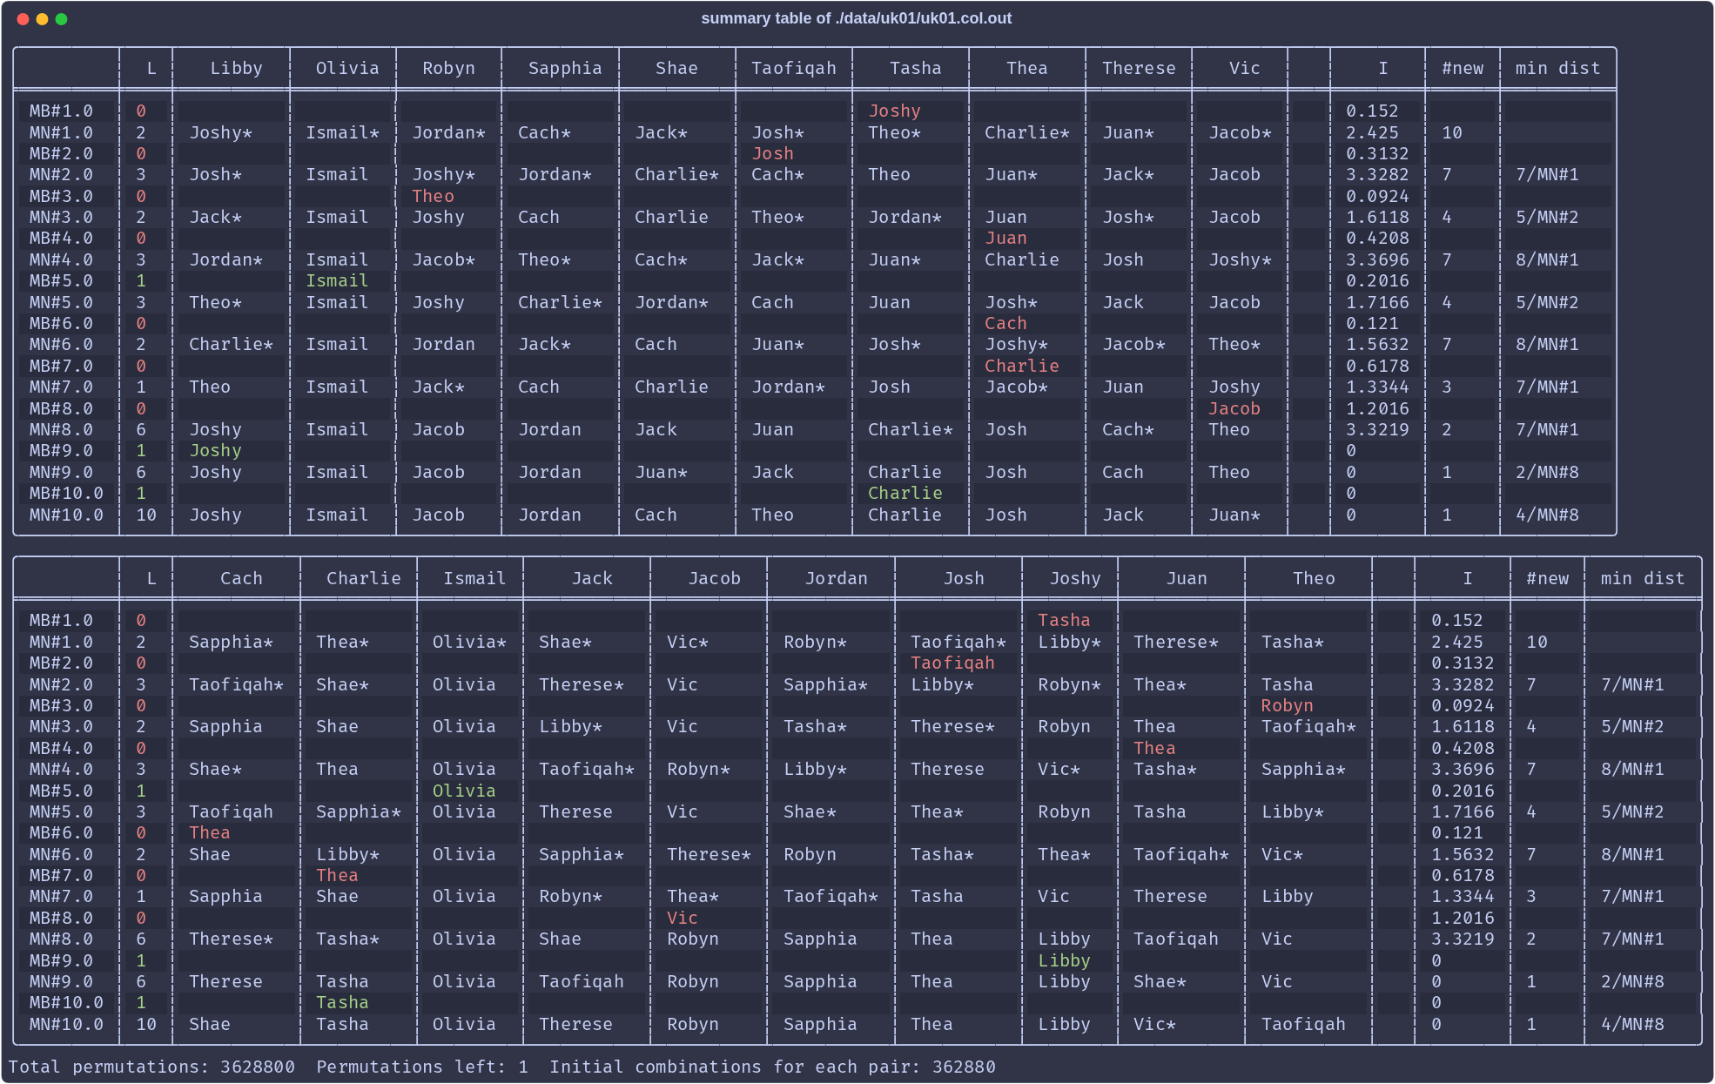Click the 'Jordan' column header in bottom table
The height and width of the screenshot is (1084, 1715).
(x=837, y=578)
